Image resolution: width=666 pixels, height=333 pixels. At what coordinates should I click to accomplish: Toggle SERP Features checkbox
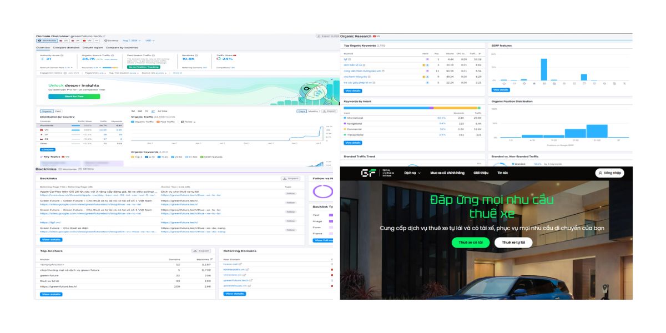coord(202,157)
